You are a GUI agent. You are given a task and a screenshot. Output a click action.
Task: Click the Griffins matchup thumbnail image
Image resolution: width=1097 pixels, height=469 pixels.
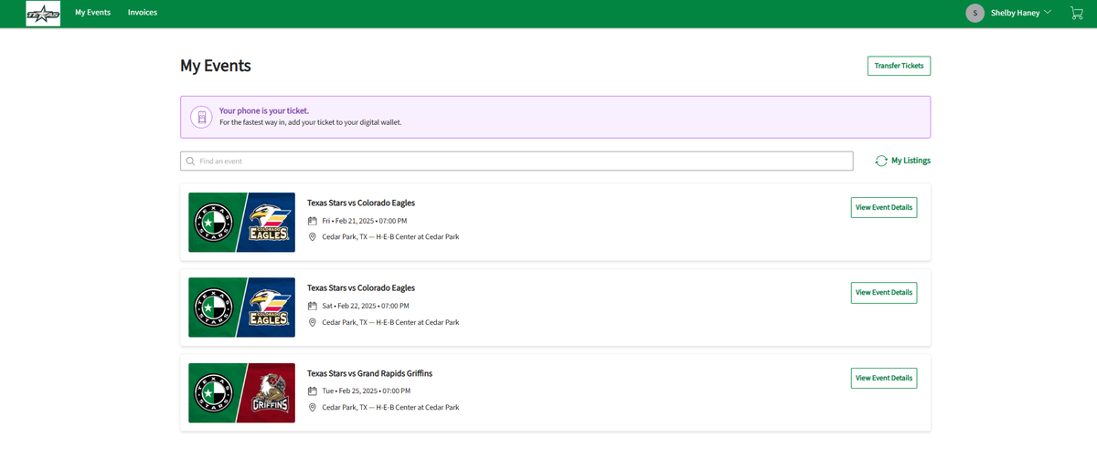pos(241,393)
